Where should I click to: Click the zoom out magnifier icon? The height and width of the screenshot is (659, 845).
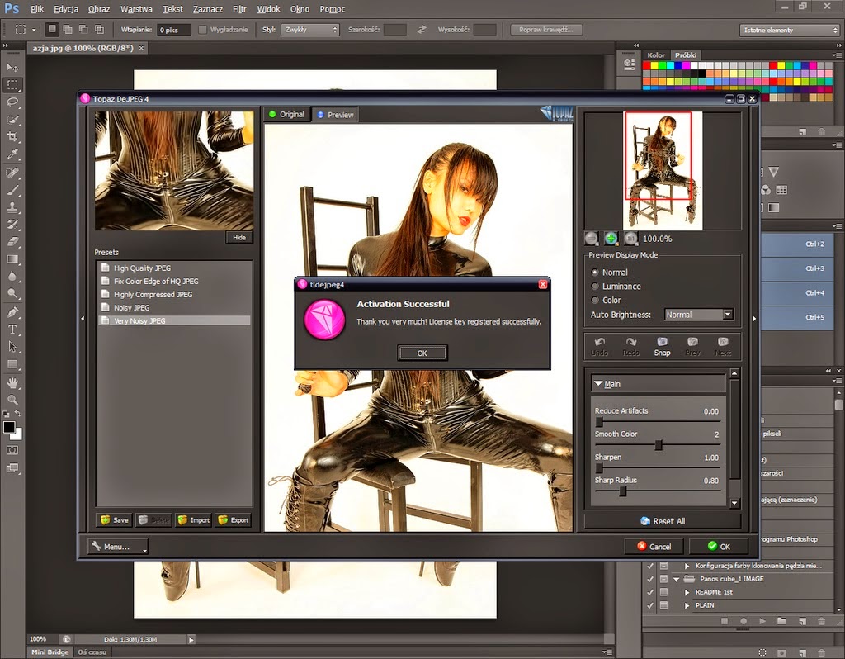(x=592, y=238)
